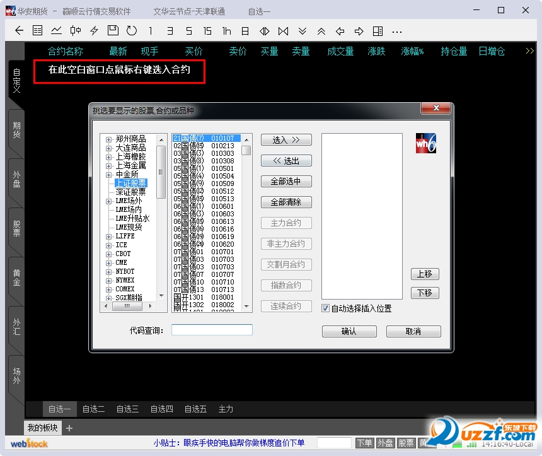Expand the LIFFE tree node
542x456 pixels.
108,237
